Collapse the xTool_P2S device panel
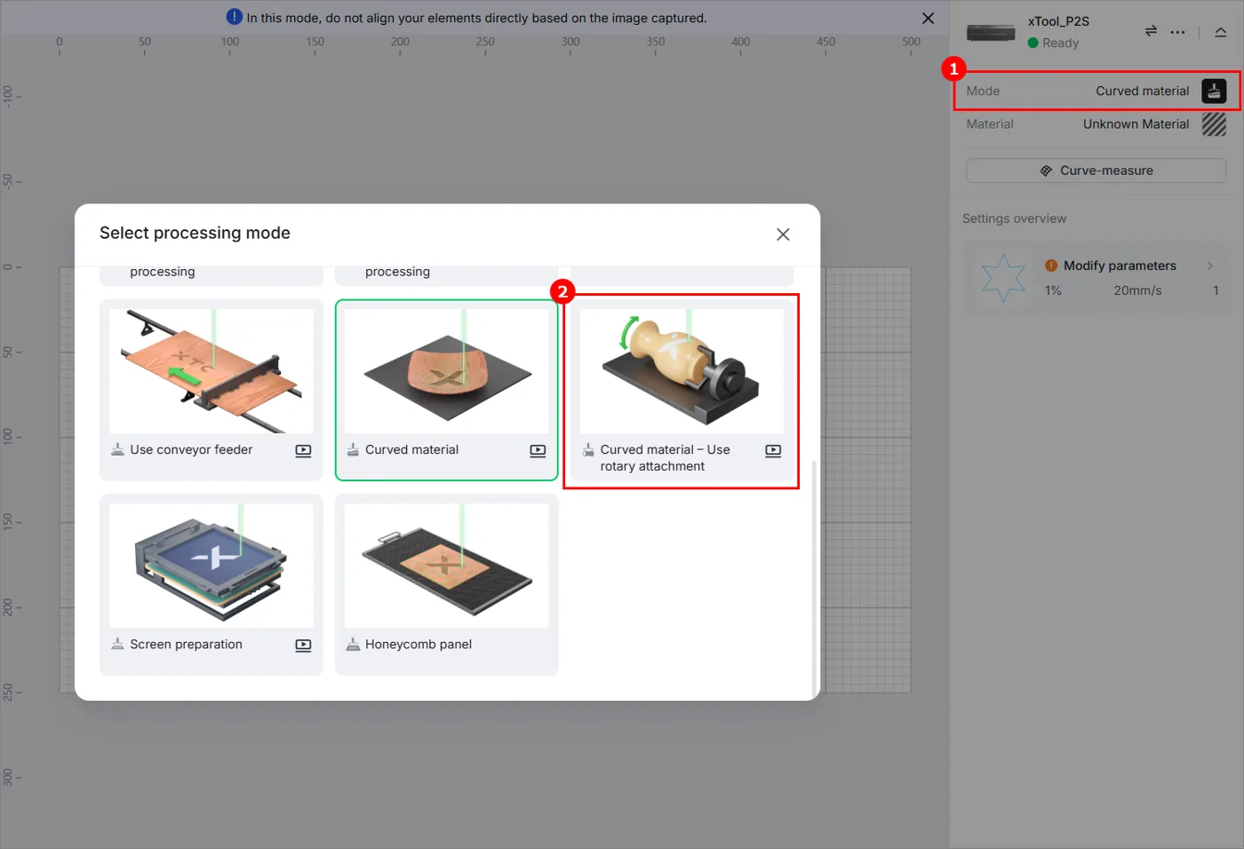This screenshot has width=1244, height=849. [x=1221, y=32]
